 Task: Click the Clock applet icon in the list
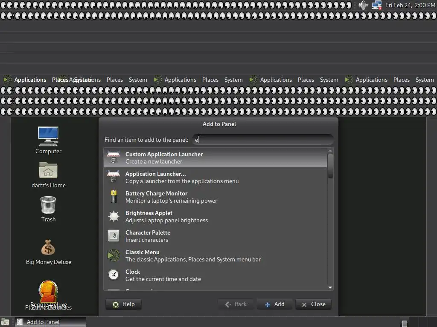tap(114, 275)
